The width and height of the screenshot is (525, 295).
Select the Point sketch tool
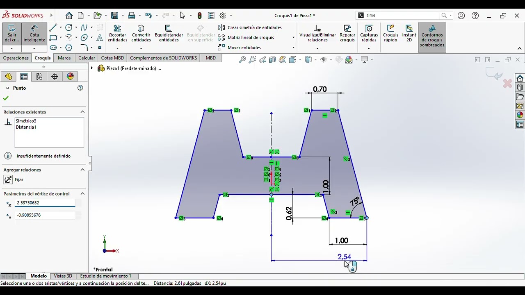pos(100,48)
